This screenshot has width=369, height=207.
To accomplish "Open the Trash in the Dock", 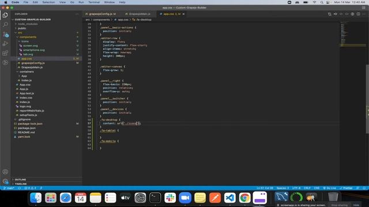I will (333, 197).
